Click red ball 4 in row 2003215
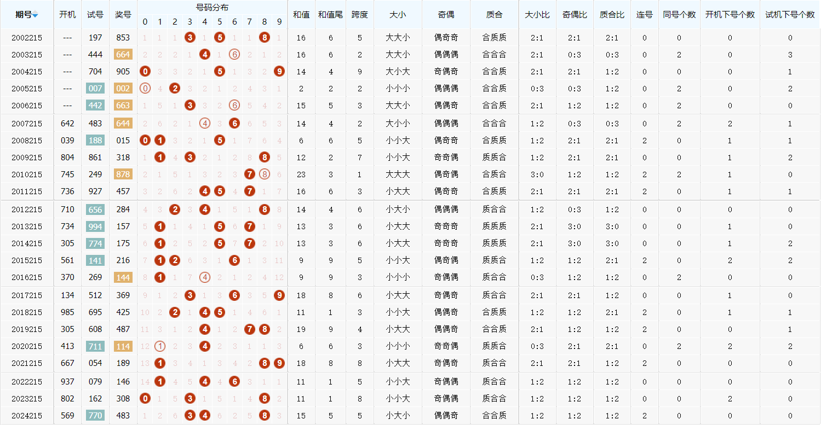821x425 pixels. [x=205, y=55]
